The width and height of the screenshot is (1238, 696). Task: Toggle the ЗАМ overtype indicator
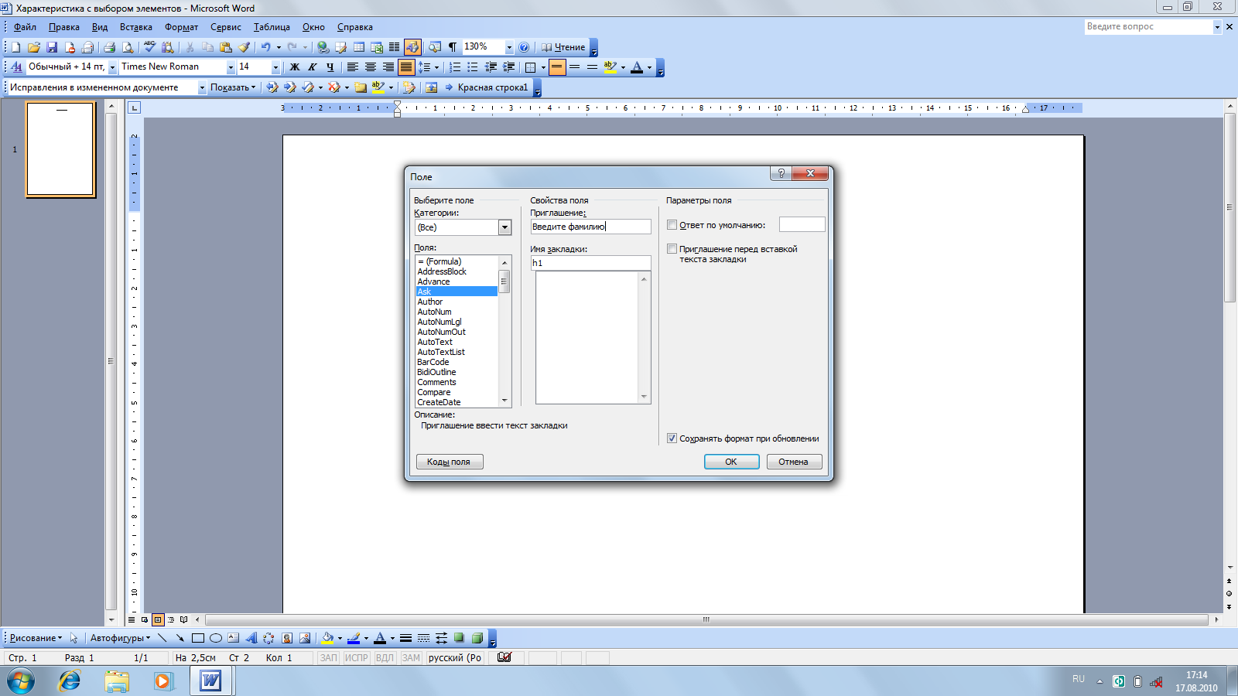click(411, 658)
